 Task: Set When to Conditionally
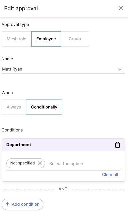(x=44, y=107)
